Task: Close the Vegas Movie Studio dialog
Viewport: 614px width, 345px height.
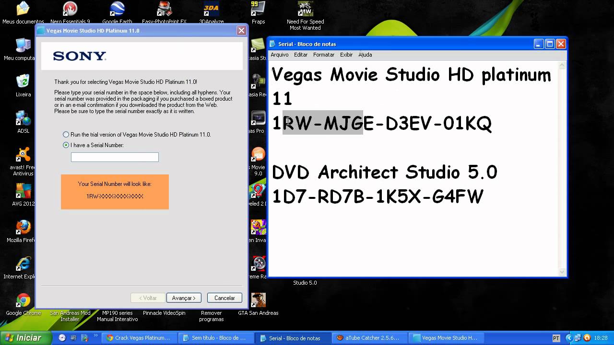Action: click(241, 31)
